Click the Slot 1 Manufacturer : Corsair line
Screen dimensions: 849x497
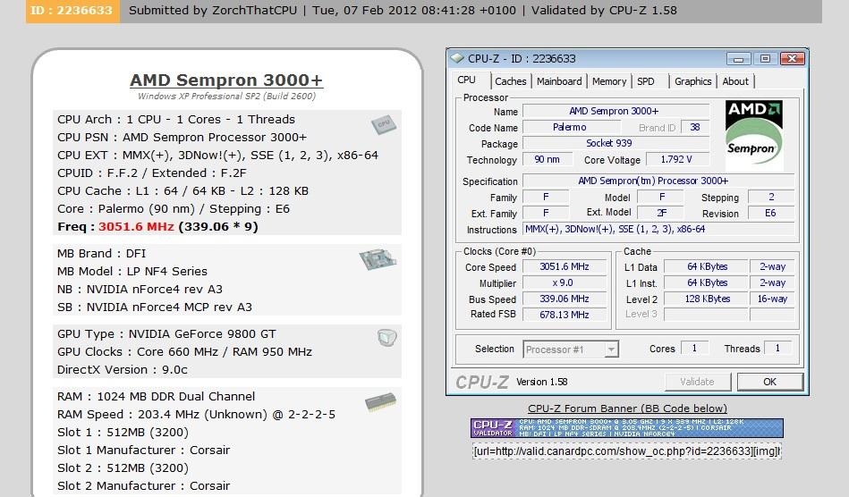coord(143,450)
